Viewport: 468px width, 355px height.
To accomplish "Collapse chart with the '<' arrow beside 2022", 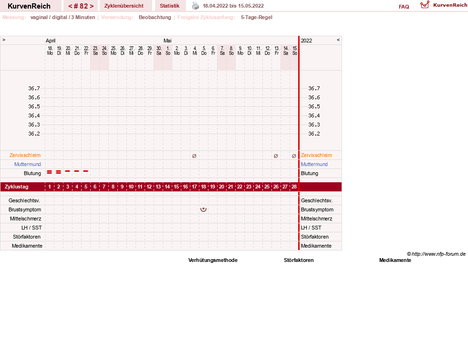I will point(338,40).
